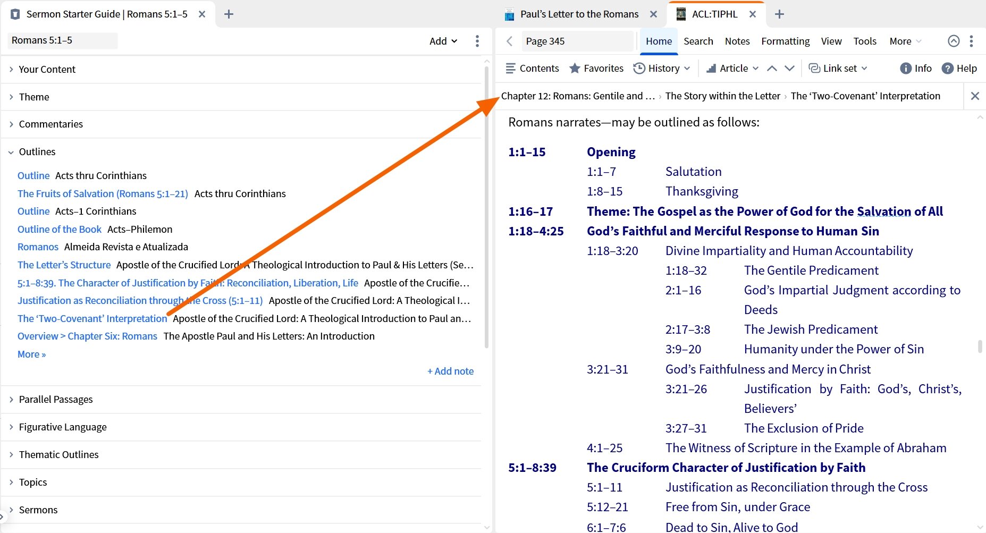Click the Add note link
Image resolution: width=986 pixels, height=533 pixels.
(450, 371)
